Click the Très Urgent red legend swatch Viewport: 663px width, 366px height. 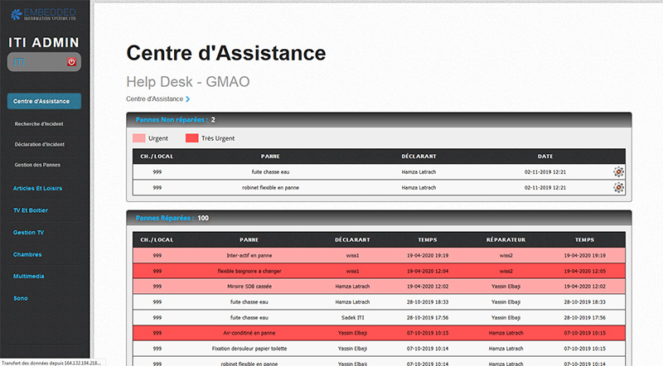[191, 137]
